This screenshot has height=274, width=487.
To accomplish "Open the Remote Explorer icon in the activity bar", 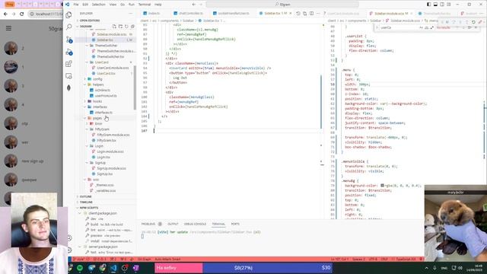I will (69, 76).
